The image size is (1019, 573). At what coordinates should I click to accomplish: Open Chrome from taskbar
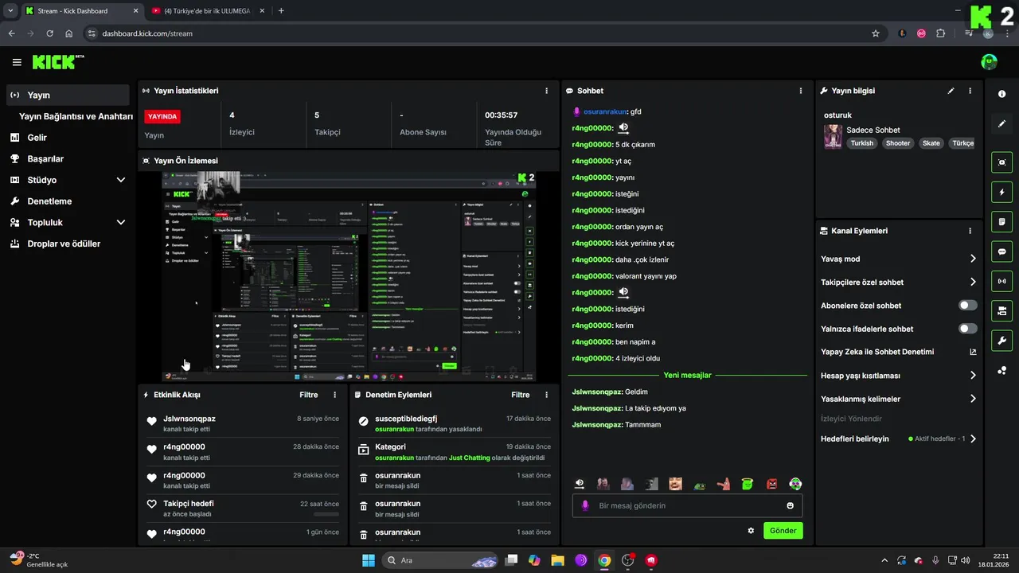click(x=604, y=560)
